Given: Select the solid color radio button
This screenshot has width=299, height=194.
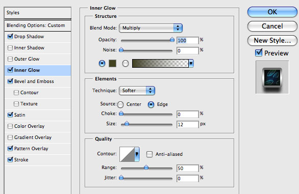Looking at the screenshot, I should (x=102, y=64).
